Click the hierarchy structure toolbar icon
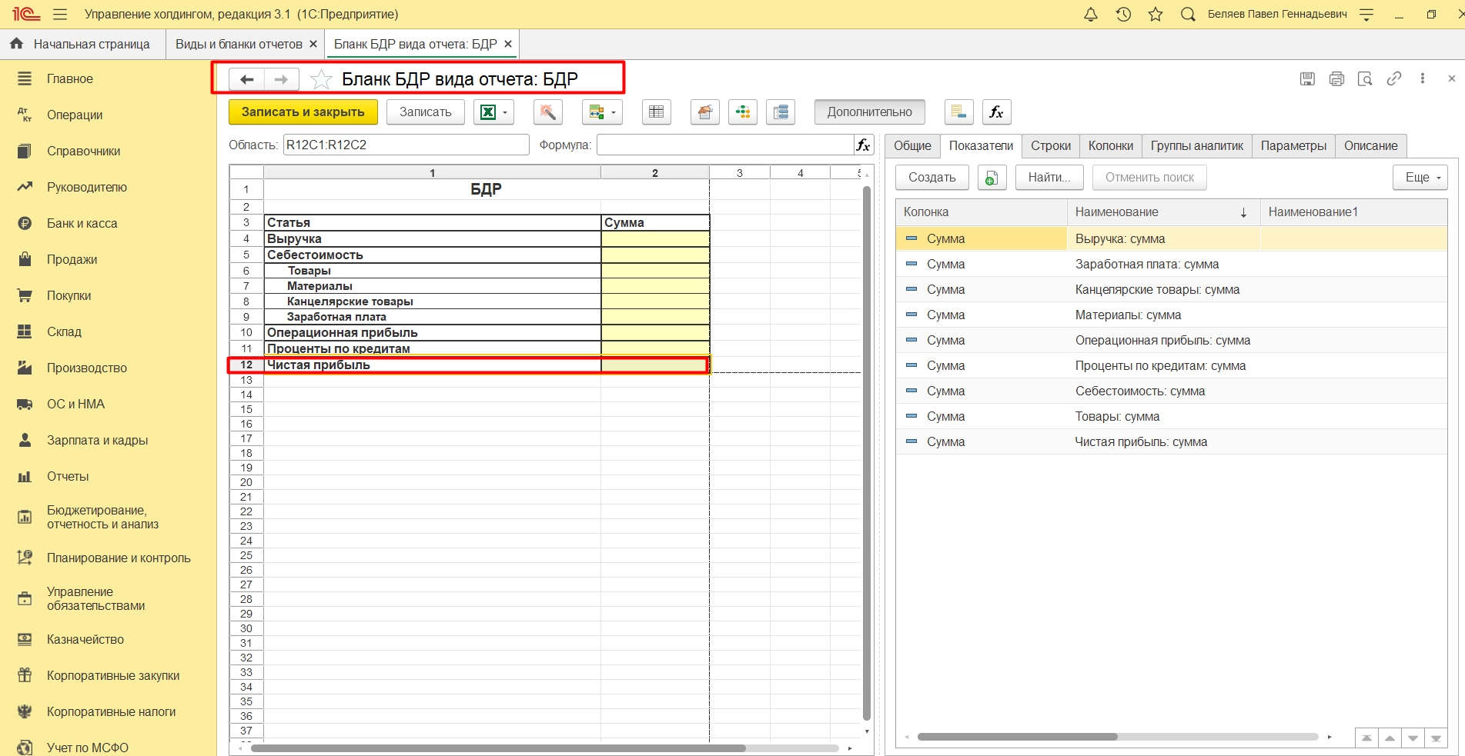This screenshot has width=1465, height=756. click(x=743, y=112)
